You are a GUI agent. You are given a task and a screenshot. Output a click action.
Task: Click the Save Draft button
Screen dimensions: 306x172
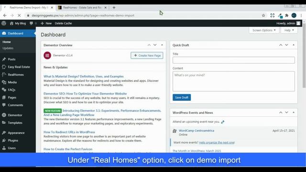click(x=182, y=97)
